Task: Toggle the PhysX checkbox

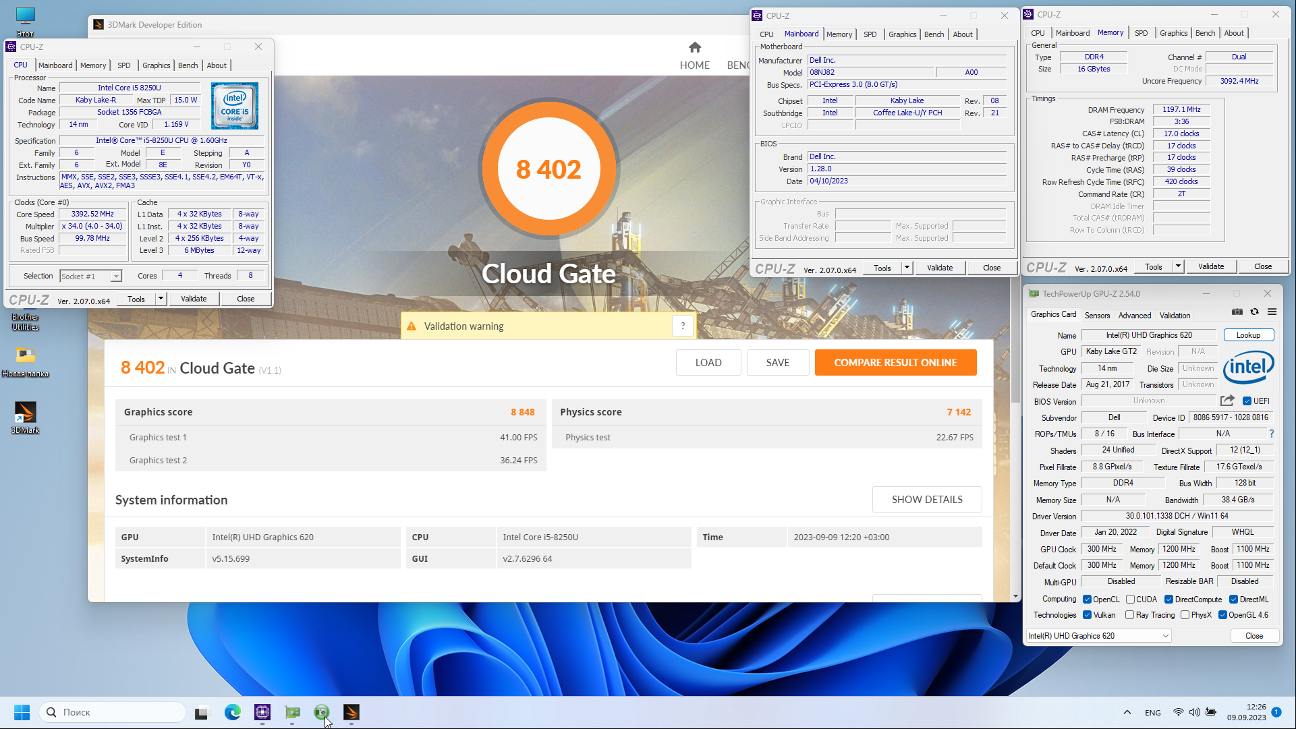Action: click(x=1185, y=615)
